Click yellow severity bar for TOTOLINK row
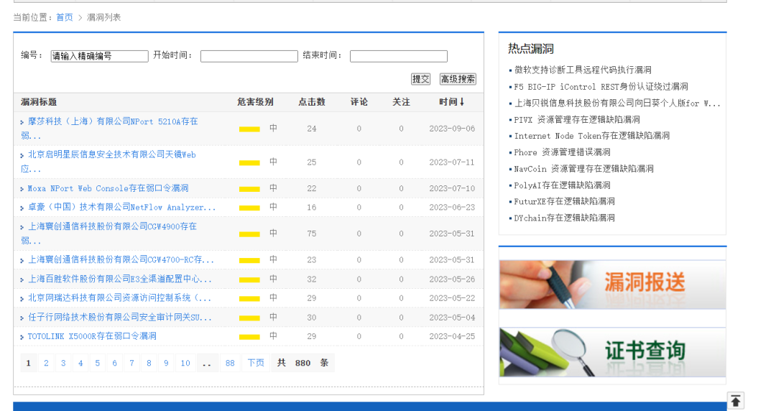The image size is (776, 411). 249,337
